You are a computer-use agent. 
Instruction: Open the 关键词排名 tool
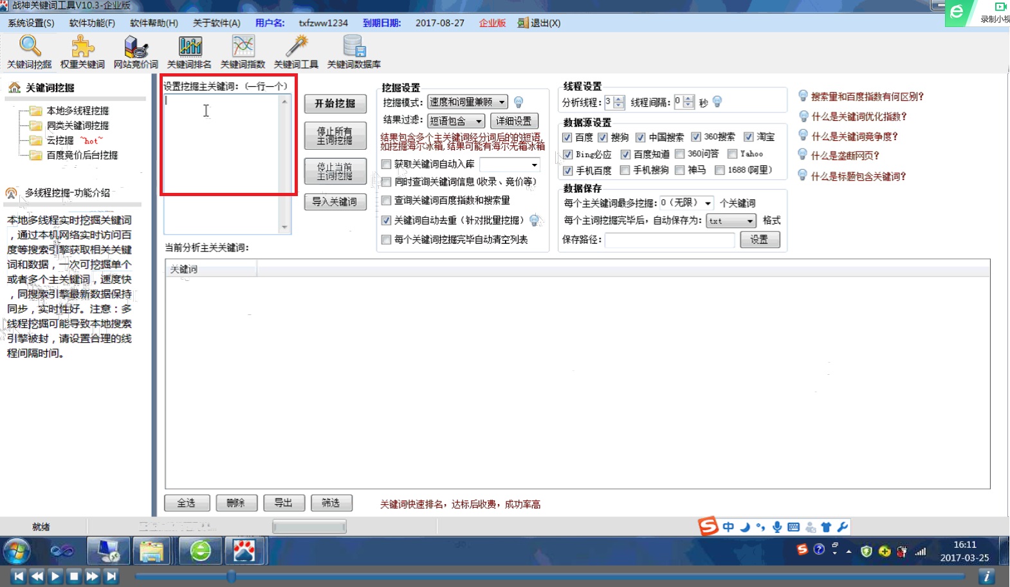189,52
